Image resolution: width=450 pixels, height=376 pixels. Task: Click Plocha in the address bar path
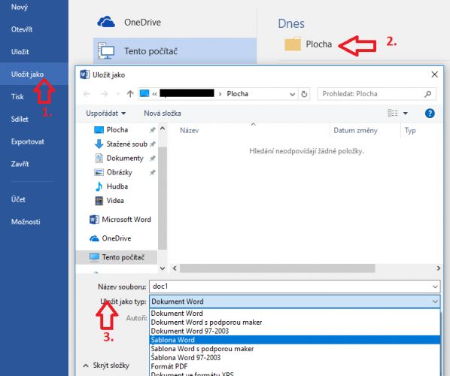coord(237,94)
